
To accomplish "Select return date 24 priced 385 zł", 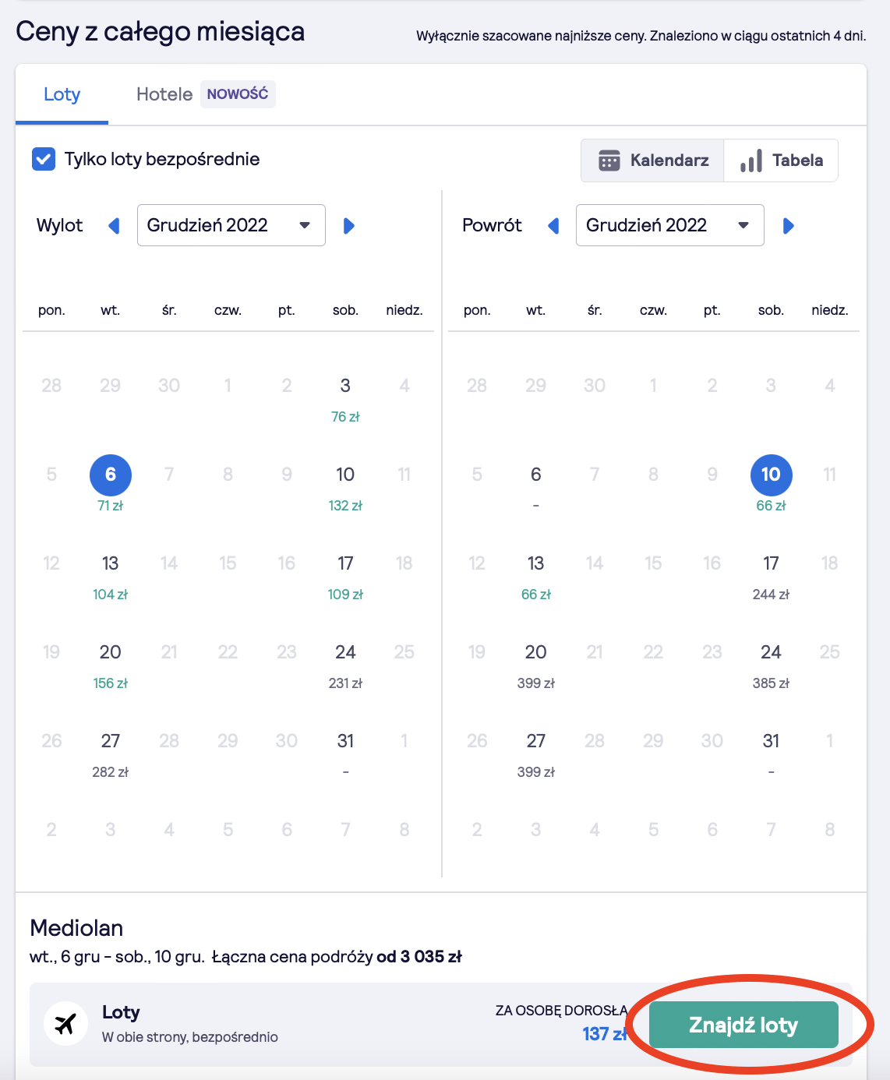I will (x=771, y=663).
